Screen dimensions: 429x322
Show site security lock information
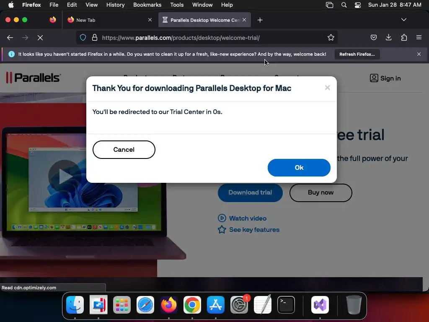point(95,37)
